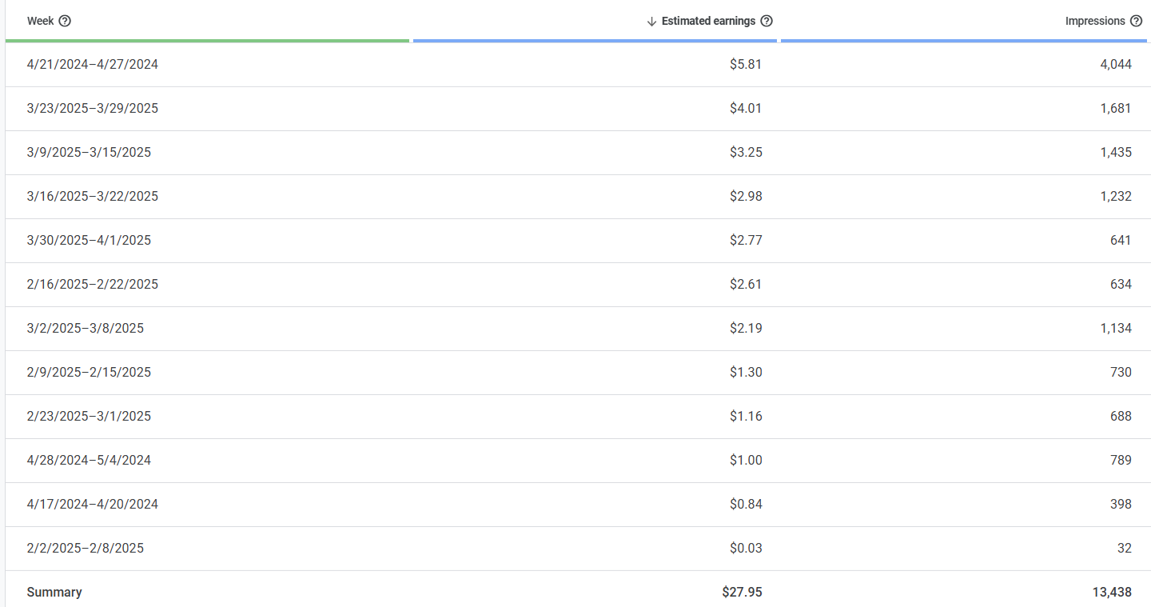Click the 13,438 total impressions value
The image size is (1151, 607).
pyautogui.click(x=1111, y=592)
